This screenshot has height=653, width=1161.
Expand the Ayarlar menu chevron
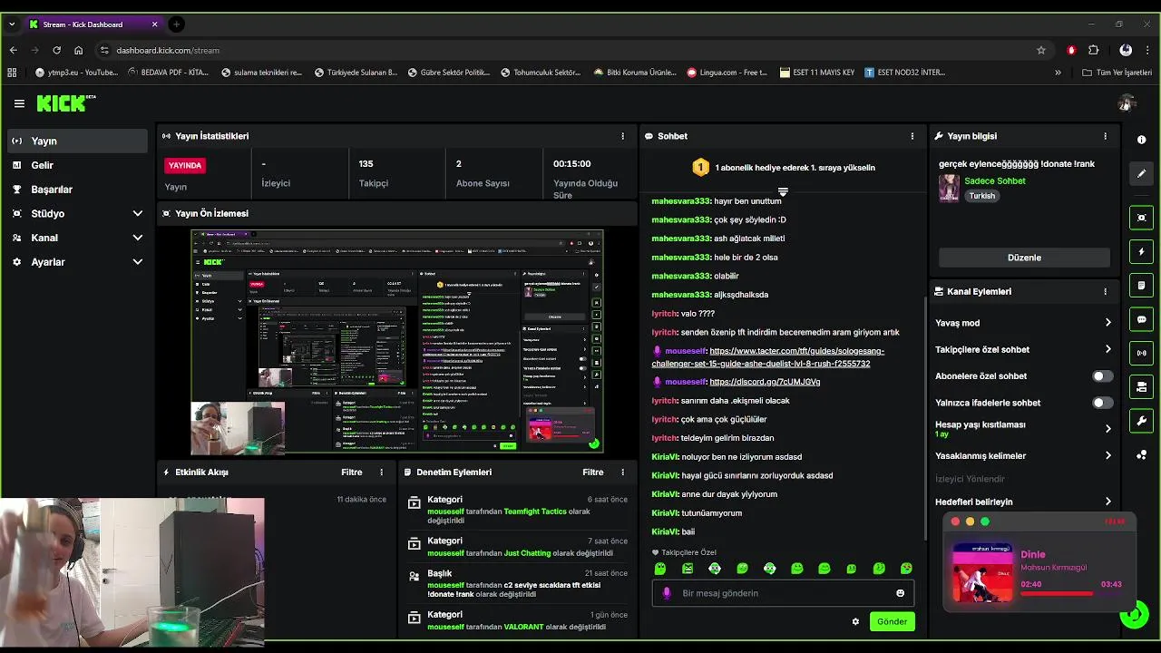click(x=138, y=262)
